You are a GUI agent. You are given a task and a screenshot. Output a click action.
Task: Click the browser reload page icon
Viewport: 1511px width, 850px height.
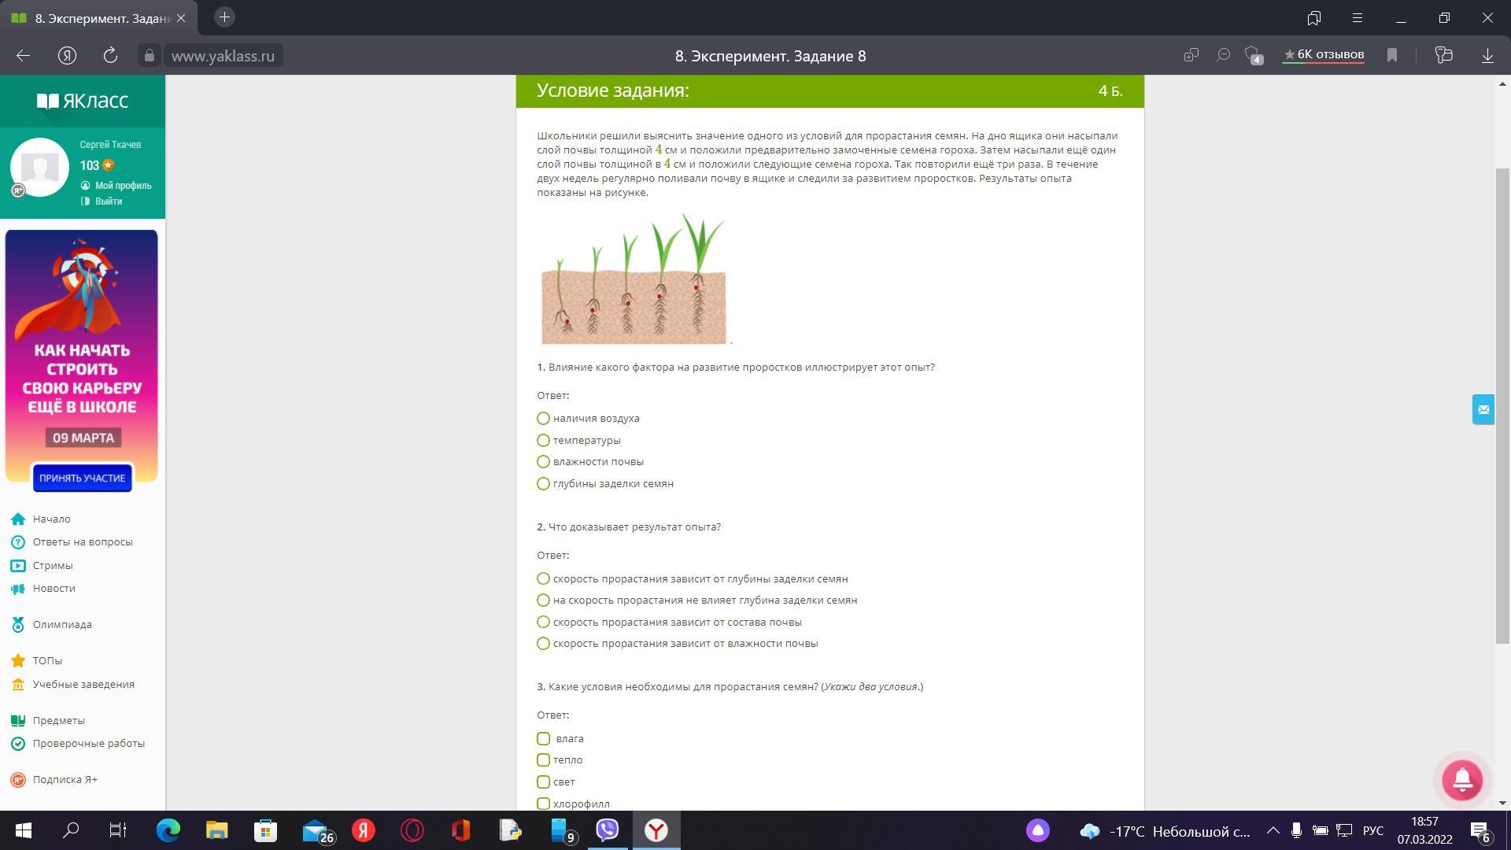(x=110, y=55)
